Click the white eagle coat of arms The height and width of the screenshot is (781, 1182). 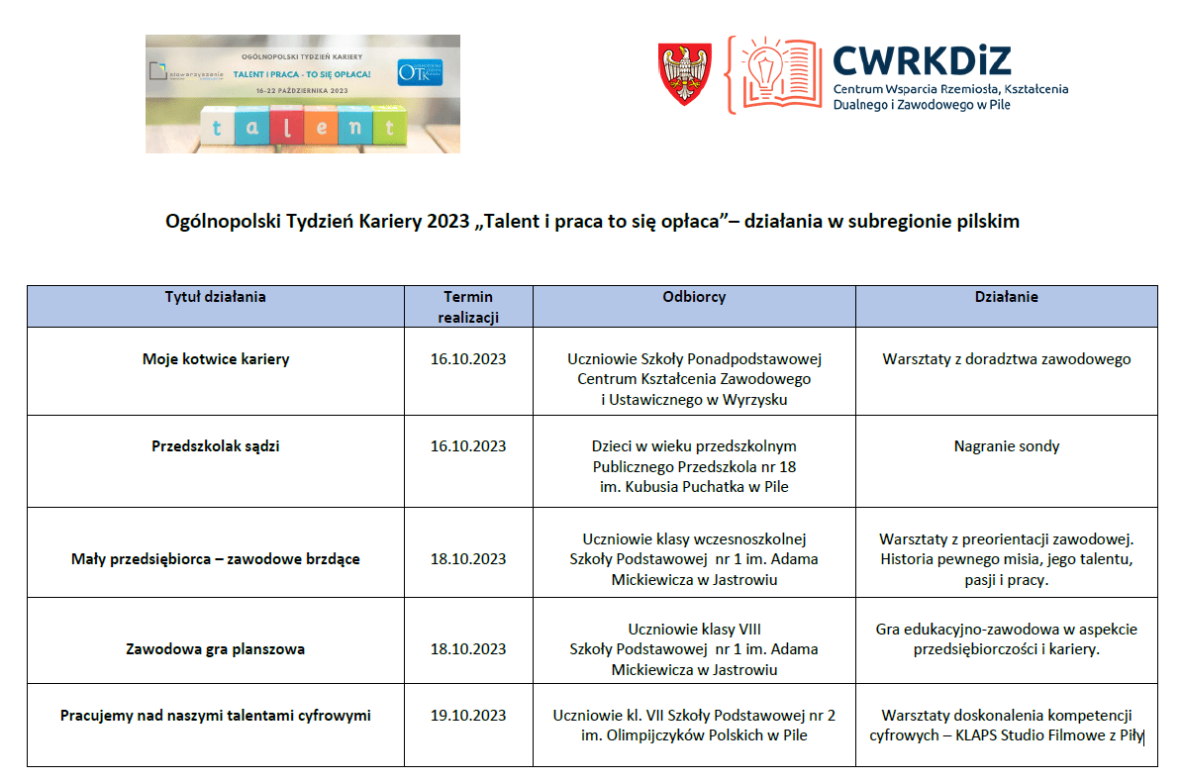pyautogui.click(x=684, y=75)
